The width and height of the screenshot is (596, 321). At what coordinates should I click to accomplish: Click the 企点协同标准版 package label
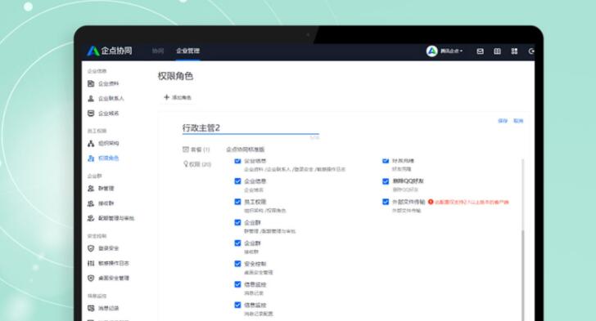(x=245, y=149)
